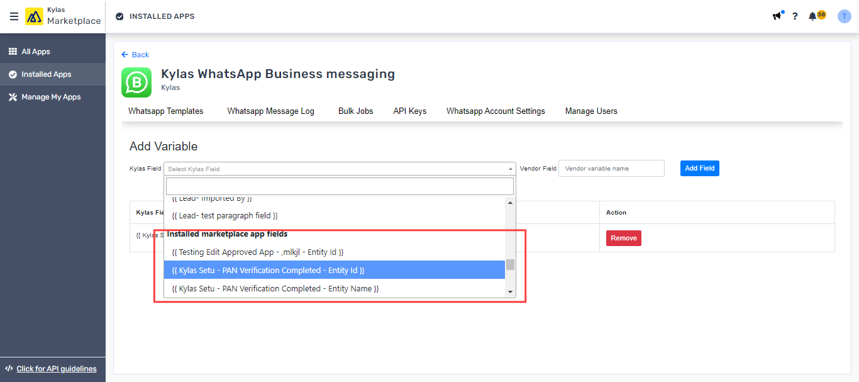Click the Installed marketplace app fields heading

pos(227,234)
